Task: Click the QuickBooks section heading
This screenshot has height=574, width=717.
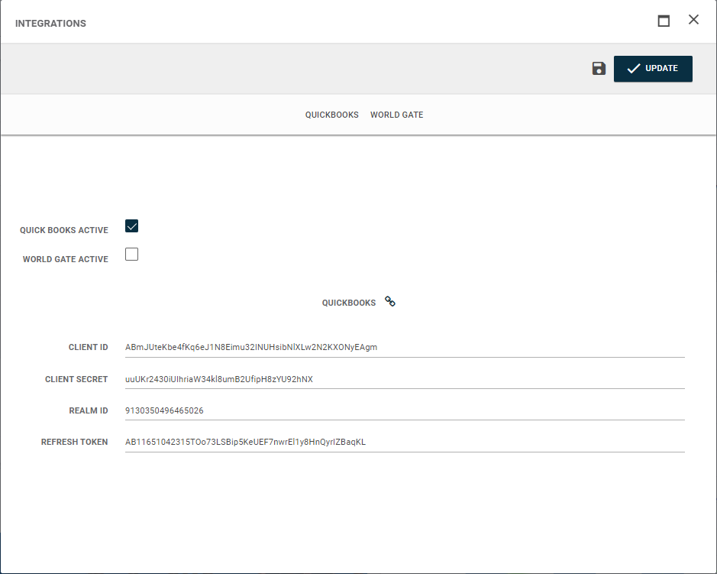Action: 349,303
